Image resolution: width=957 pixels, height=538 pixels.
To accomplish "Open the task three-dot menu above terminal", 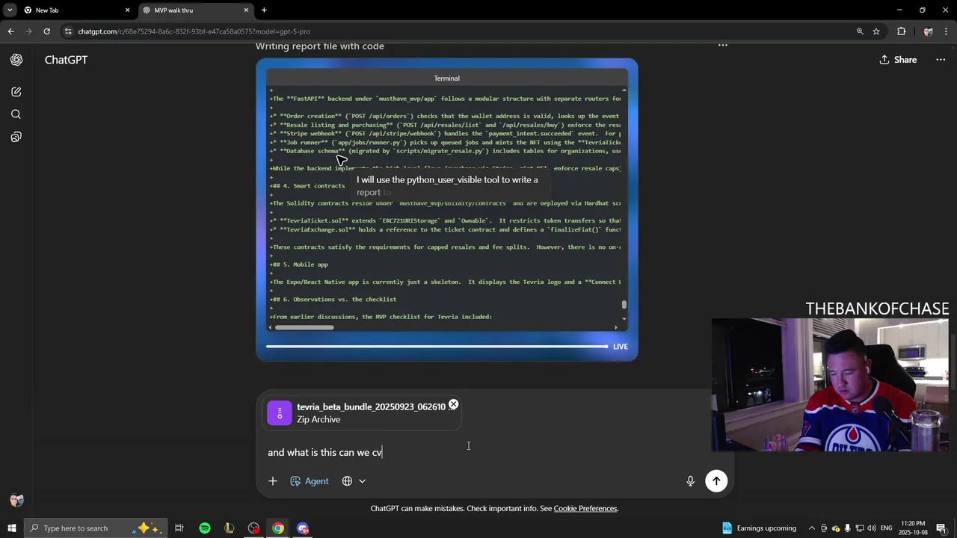I will (x=723, y=46).
